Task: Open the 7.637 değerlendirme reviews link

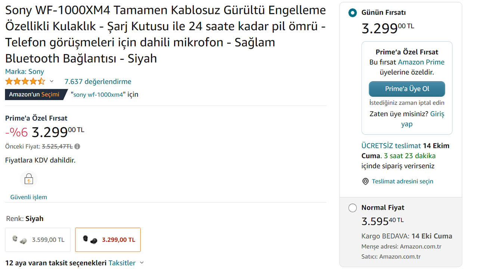Action: pos(98,81)
